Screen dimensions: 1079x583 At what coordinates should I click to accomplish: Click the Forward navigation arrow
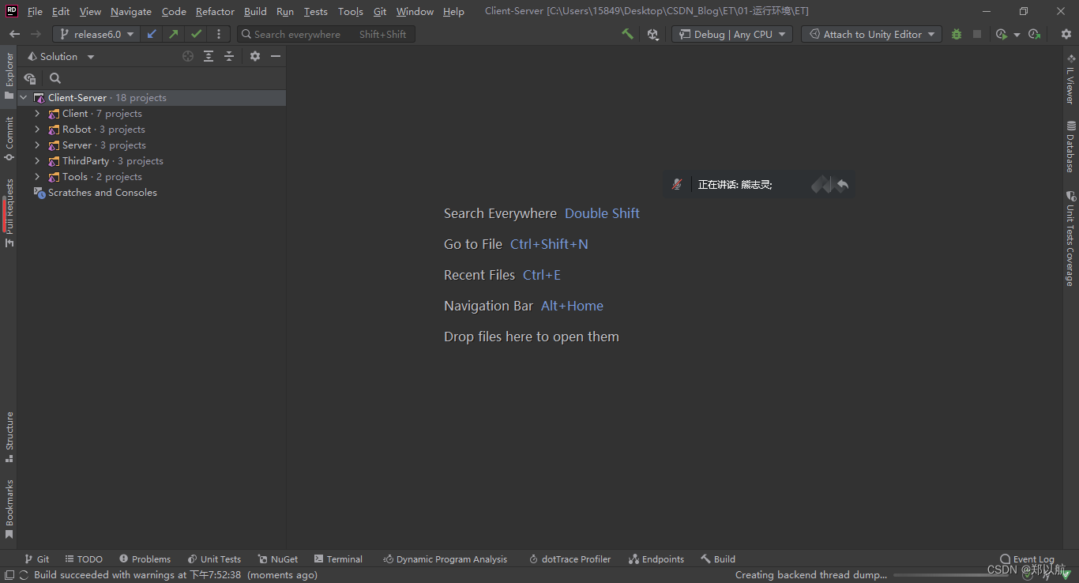(x=36, y=34)
